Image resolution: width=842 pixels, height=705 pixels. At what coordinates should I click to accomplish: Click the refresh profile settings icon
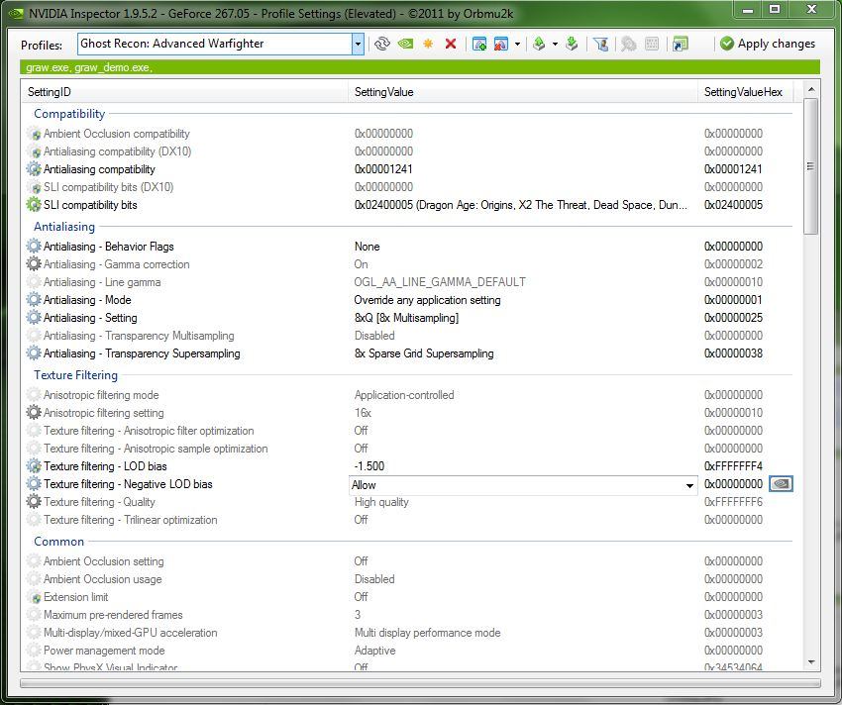pos(381,44)
